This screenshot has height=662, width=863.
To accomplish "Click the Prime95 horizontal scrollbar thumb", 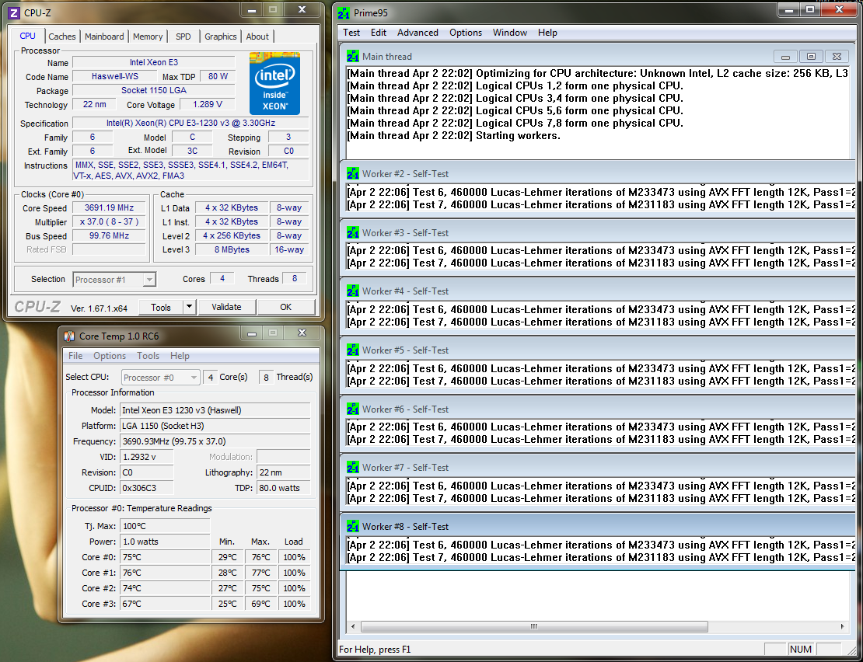I will pyautogui.click(x=534, y=626).
